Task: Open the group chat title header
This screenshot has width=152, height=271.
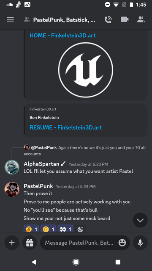Action: (x=64, y=20)
